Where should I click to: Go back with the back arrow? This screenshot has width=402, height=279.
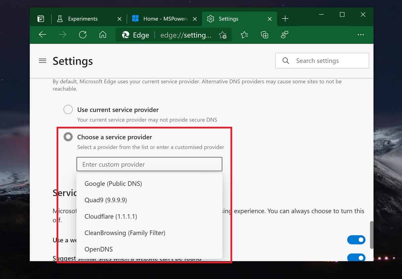tap(43, 35)
